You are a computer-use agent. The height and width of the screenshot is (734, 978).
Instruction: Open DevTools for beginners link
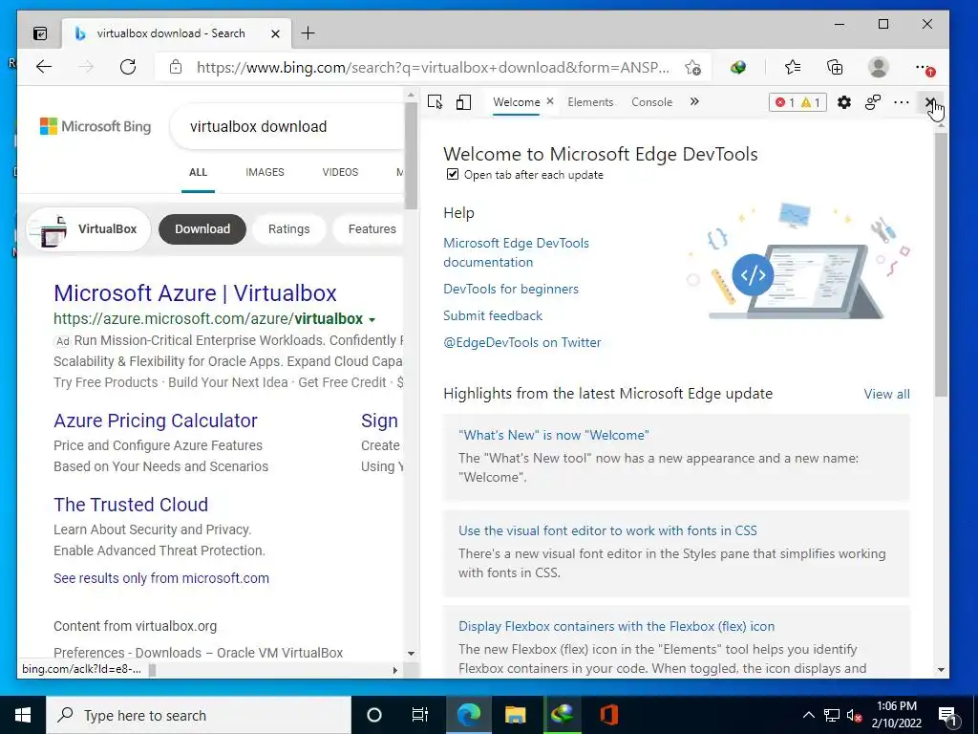coord(511,289)
